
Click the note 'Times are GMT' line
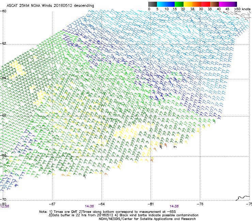click(108, 212)
